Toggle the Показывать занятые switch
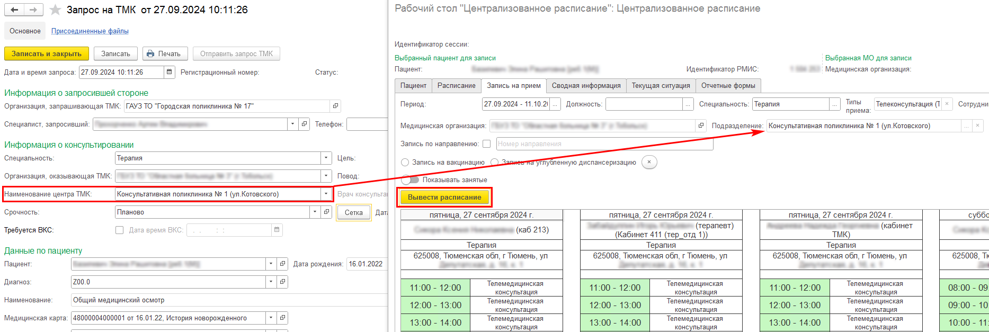989x332 pixels. tap(409, 180)
